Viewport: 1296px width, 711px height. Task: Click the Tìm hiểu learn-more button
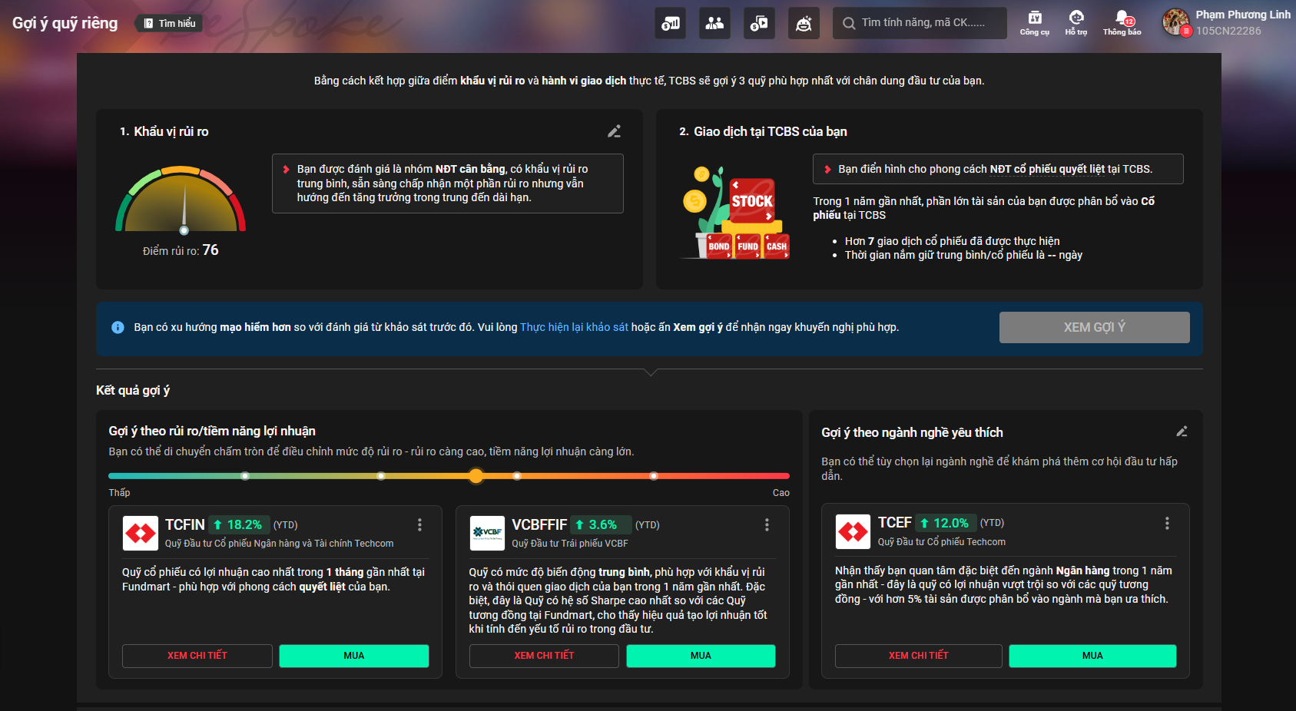[170, 23]
